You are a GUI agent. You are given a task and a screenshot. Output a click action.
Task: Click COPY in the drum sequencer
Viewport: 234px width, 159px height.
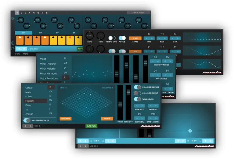(18, 54)
